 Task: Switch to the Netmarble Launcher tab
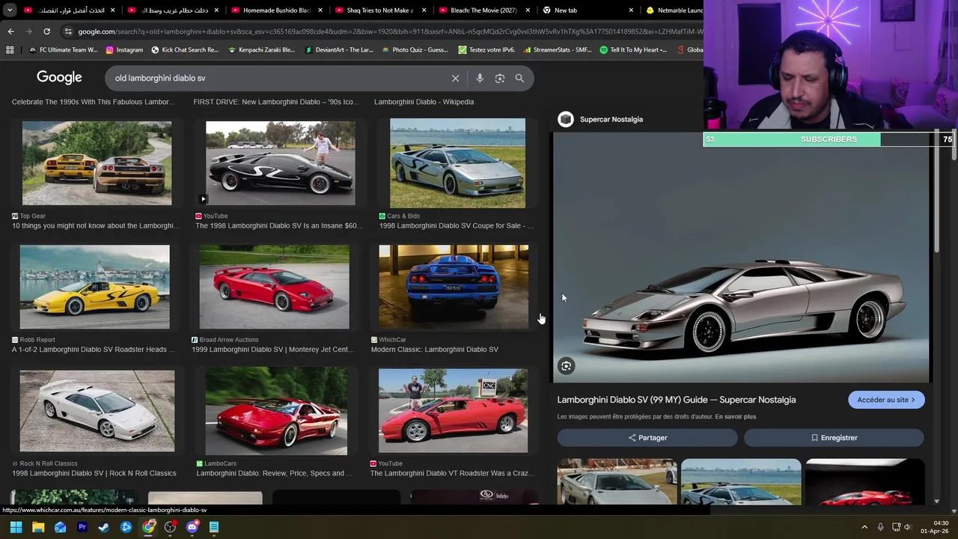pos(674,10)
